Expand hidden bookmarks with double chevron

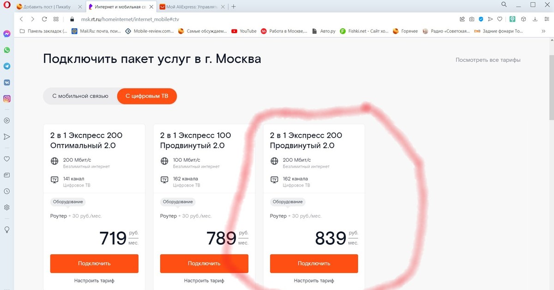[x=543, y=31]
